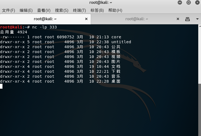Click the '公共' directory name
This screenshot has height=136, width=201.
[116, 47]
